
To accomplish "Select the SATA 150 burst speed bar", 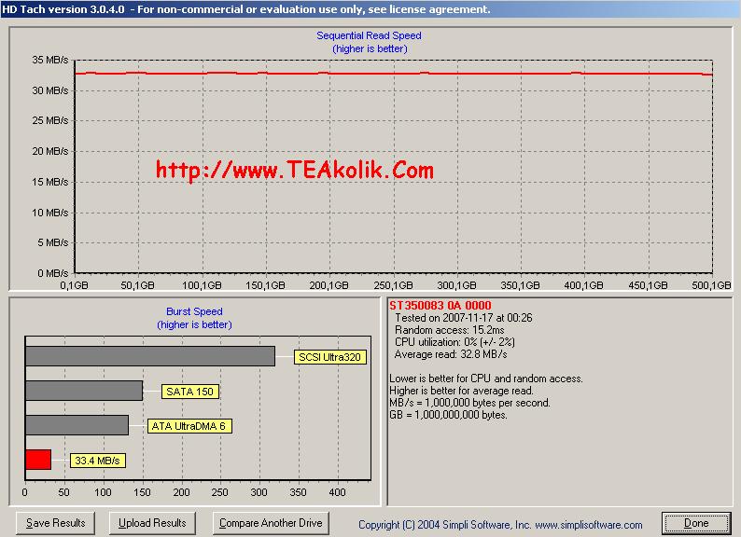I will [x=84, y=391].
